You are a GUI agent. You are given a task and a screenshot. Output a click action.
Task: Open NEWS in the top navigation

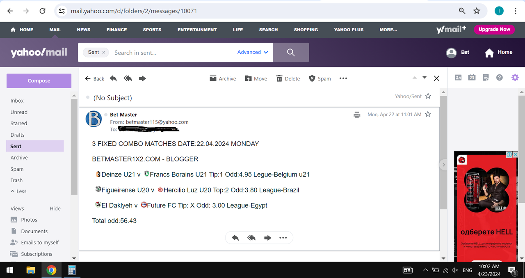[84, 30]
